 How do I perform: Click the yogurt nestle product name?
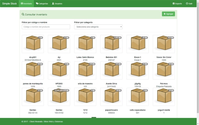point(164,110)
